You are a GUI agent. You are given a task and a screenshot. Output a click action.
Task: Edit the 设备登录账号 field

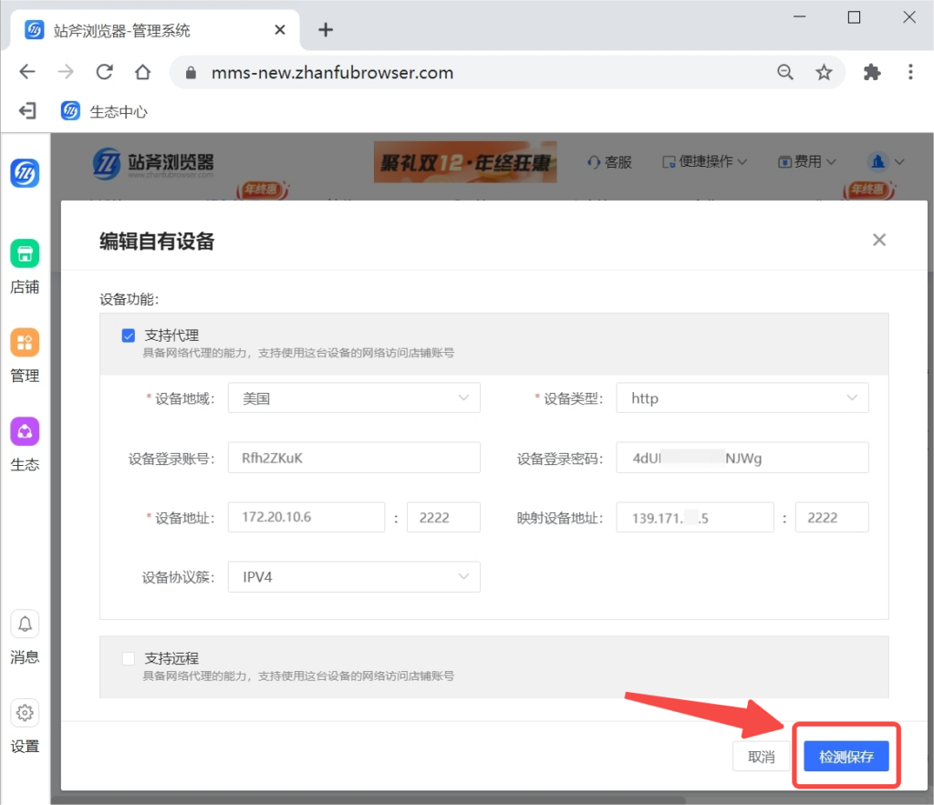coord(354,458)
